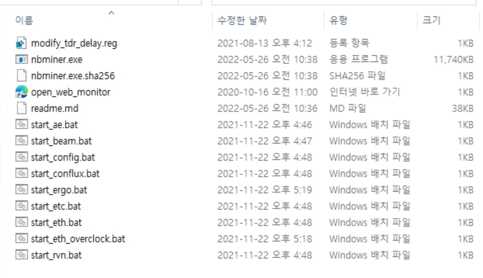Click the open_web_monitor Edge shortcut icon

coord(21,92)
